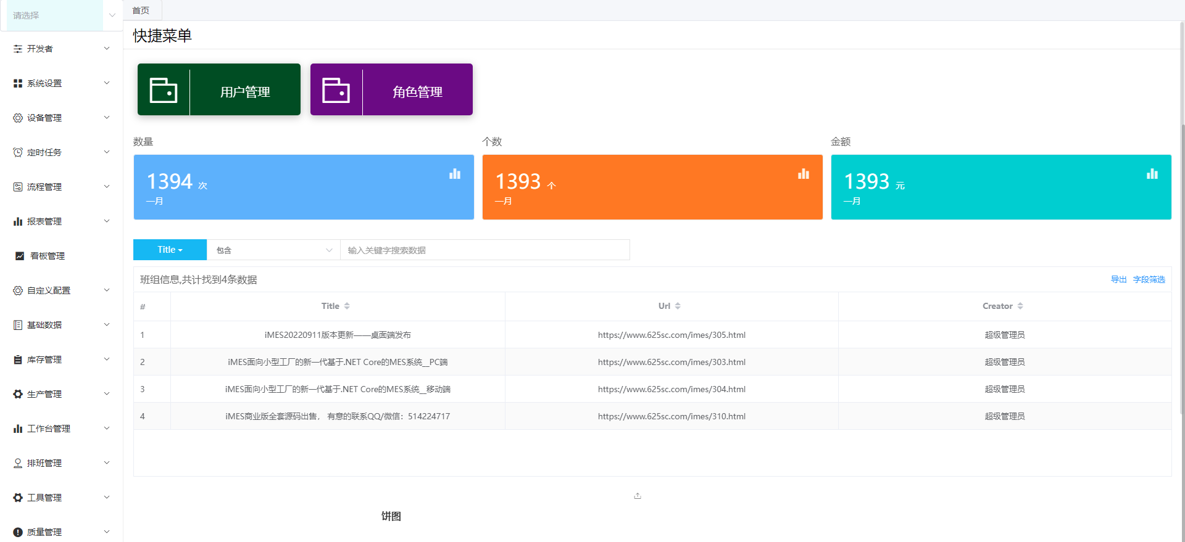Open 角色管理 quick menu card
Image resolution: width=1185 pixels, height=542 pixels.
[391, 89]
